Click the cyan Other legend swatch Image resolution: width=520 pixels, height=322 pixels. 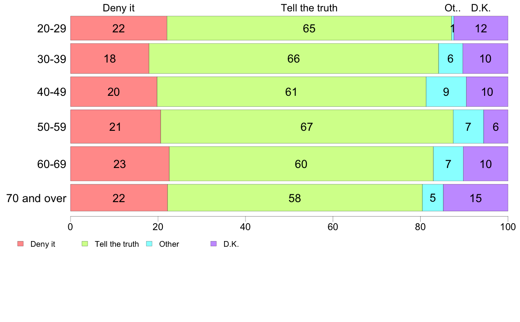[x=149, y=244]
